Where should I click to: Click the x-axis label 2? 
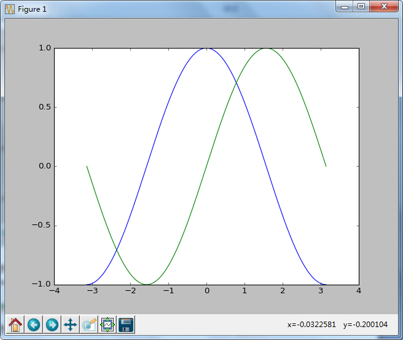(x=283, y=291)
